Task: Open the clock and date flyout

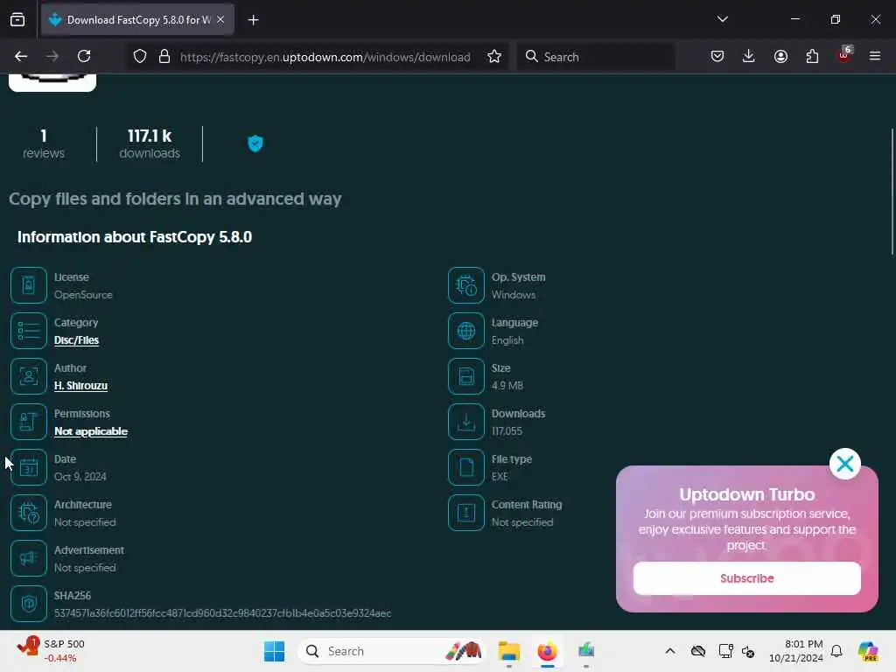Action: 796,651
